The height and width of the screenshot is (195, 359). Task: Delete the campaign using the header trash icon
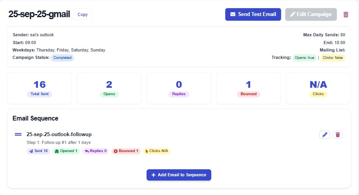tap(346, 14)
